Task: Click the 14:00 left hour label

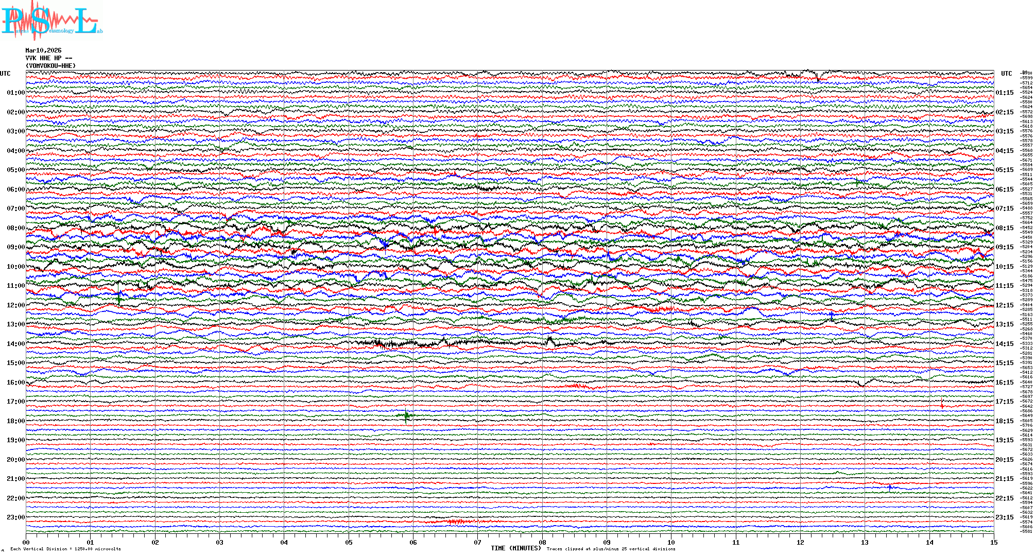Action: pos(15,344)
